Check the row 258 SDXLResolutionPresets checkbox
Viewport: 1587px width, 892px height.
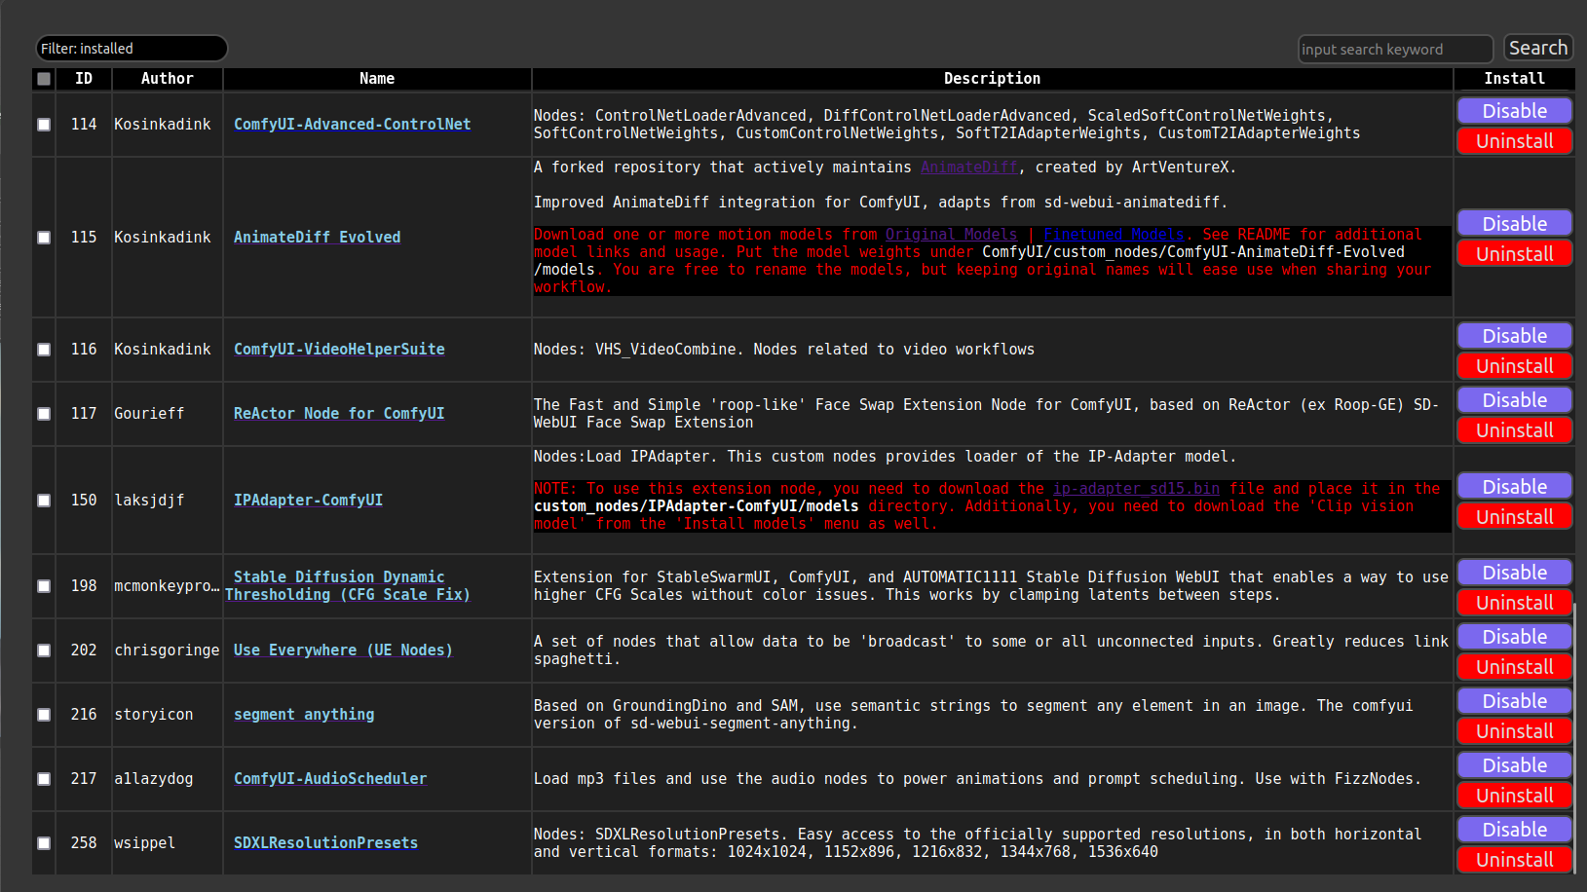[x=44, y=843]
